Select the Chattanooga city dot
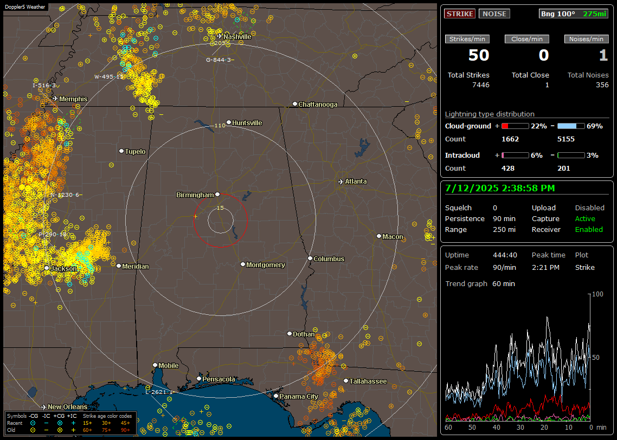Image resolution: width=617 pixels, height=440 pixels. (x=295, y=104)
